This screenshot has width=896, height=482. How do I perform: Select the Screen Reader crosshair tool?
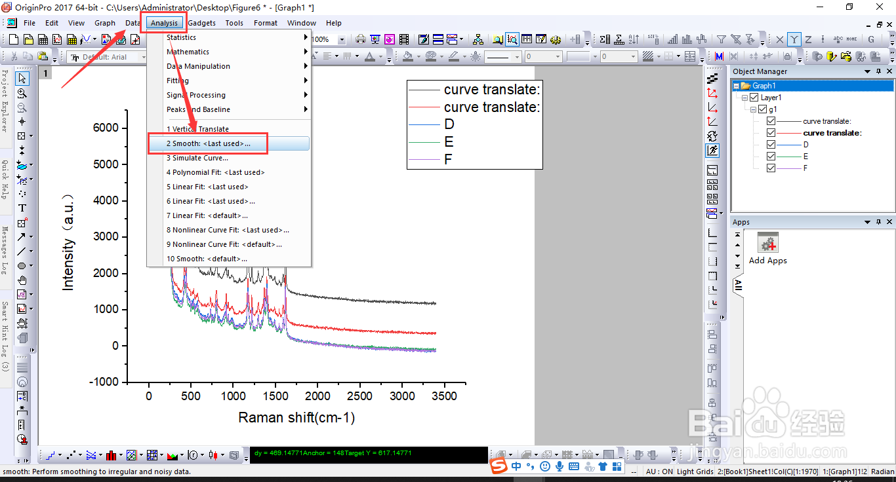(x=22, y=122)
